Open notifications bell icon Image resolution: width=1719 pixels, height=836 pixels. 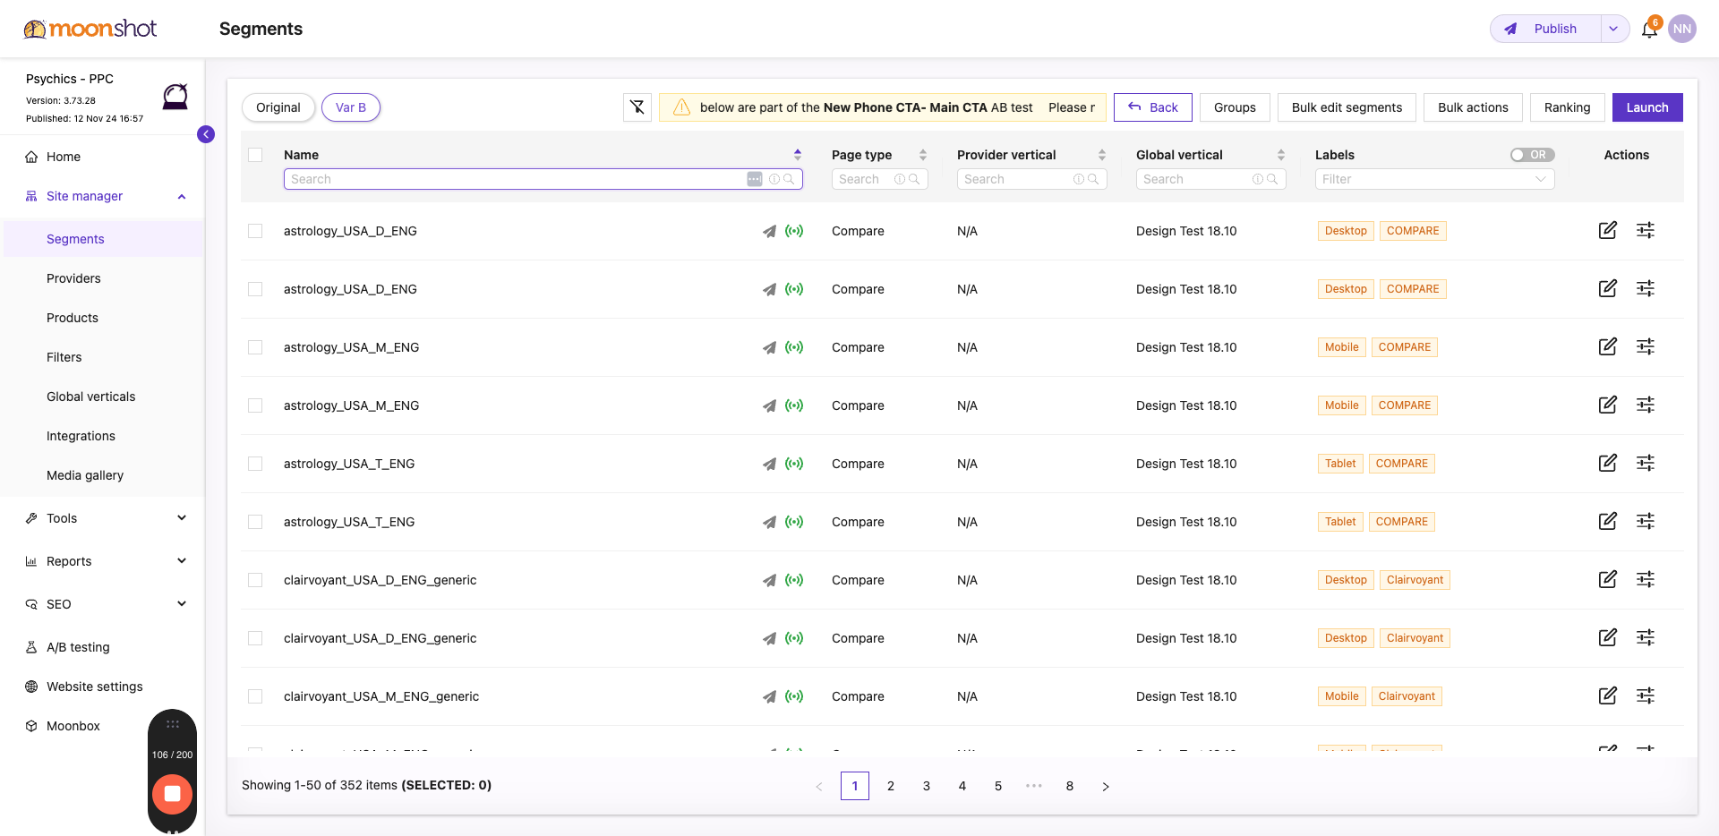[1649, 30]
